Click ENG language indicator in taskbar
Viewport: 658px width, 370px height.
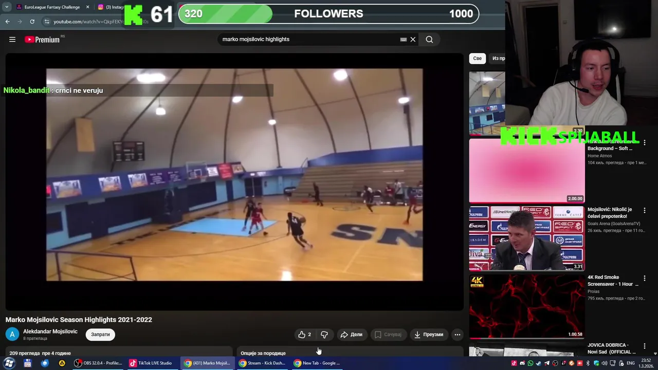point(630,363)
